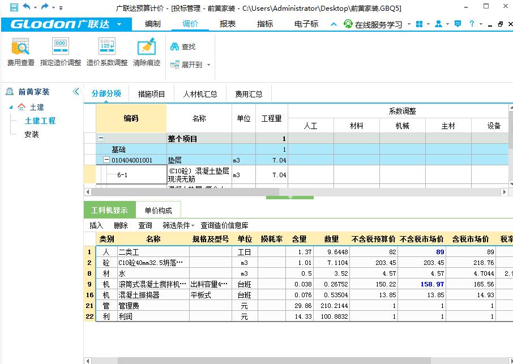Select the 6-1 code cell

pos(131,175)
